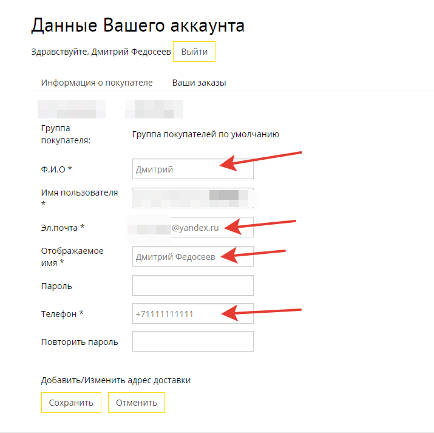Click the Отменить button

(x=137, y=403)
